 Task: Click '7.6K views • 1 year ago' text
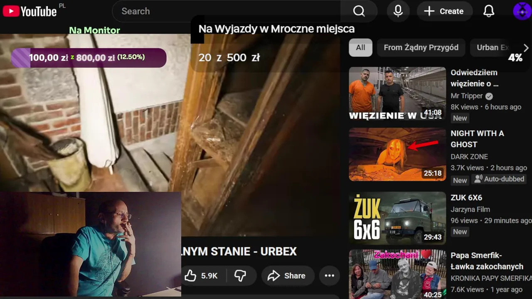coord(486,289)
